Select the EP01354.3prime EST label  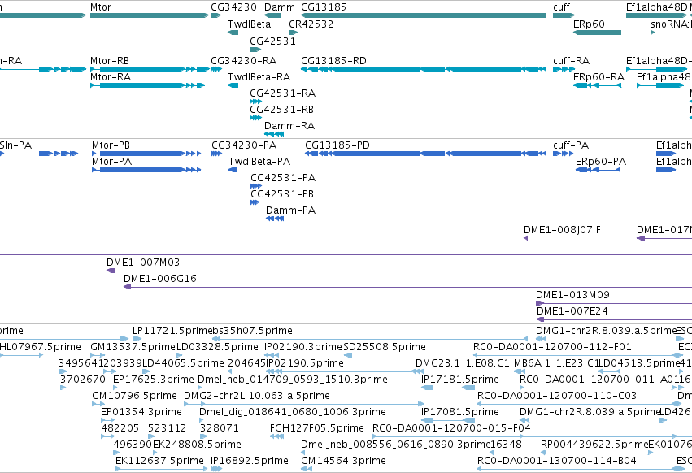(x=141, y=412)
